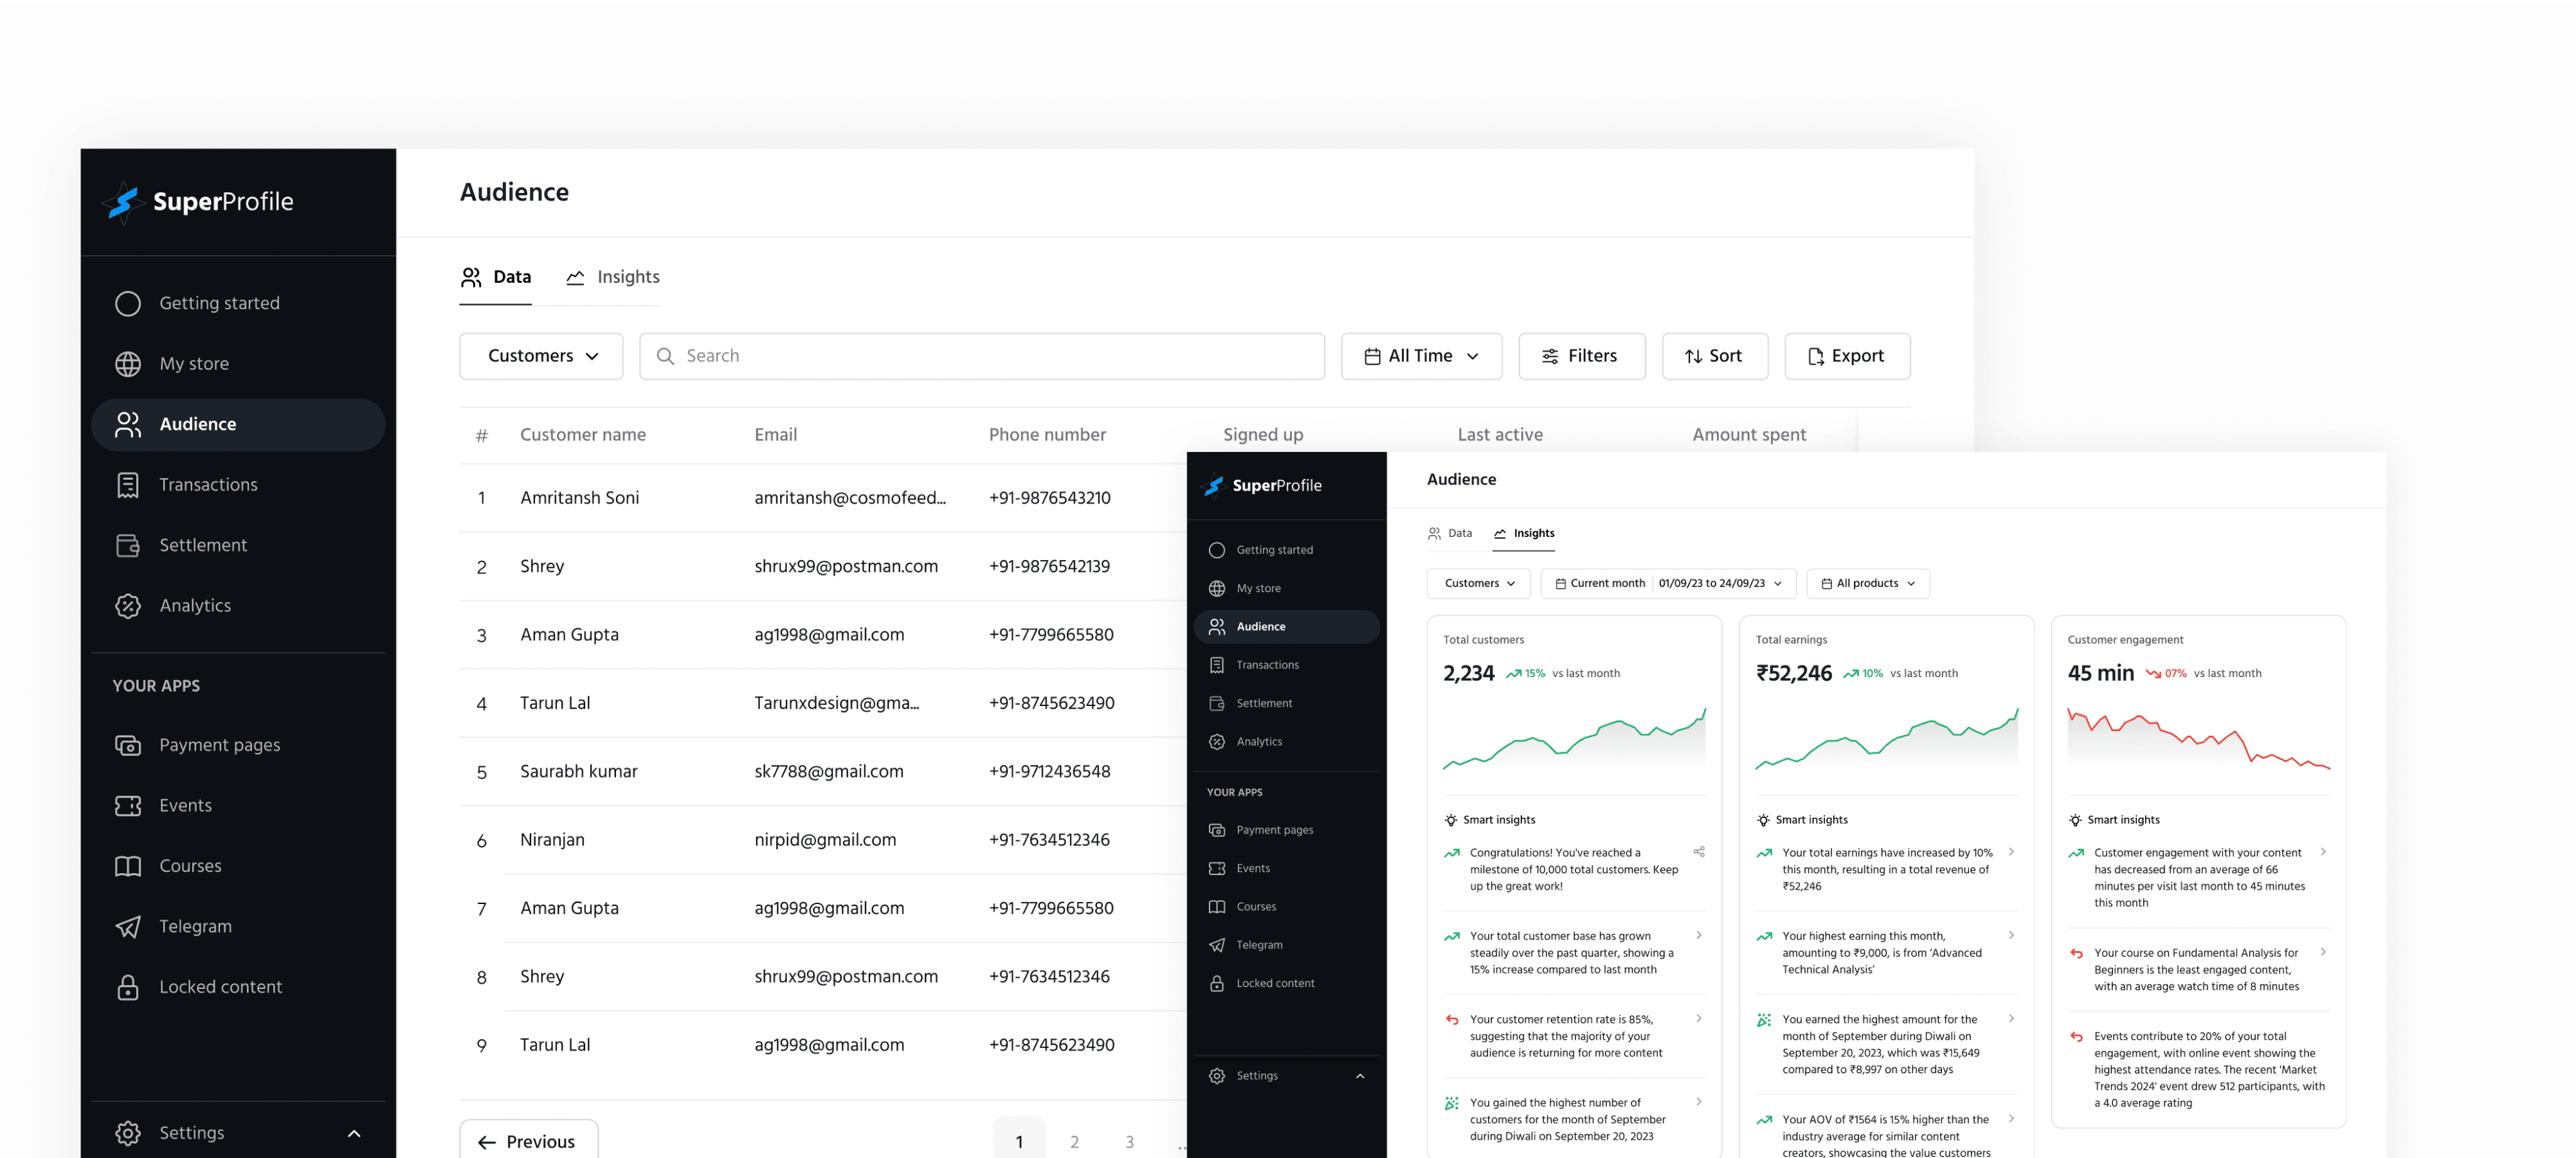The height and width of the screenshot is (1158, 2576).
Task: Collapse the Settings section chevron
Action: tap(354, 1133)
